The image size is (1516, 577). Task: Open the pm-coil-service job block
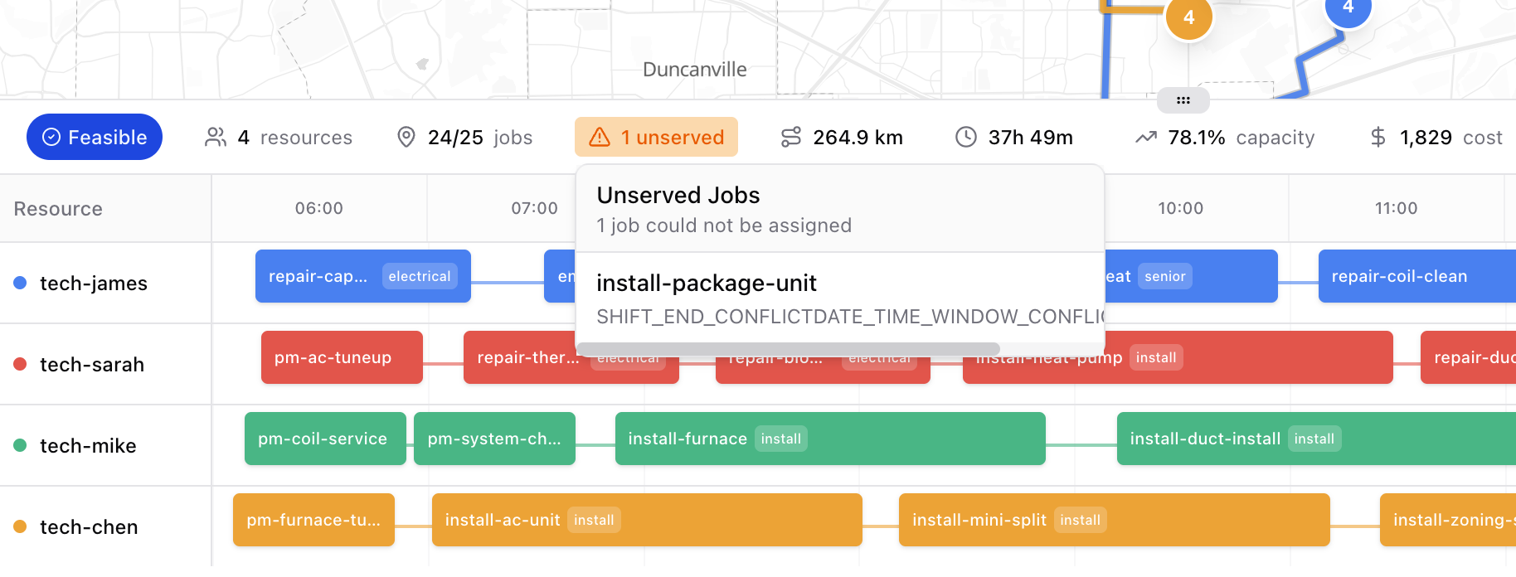[x=325, y=439]
